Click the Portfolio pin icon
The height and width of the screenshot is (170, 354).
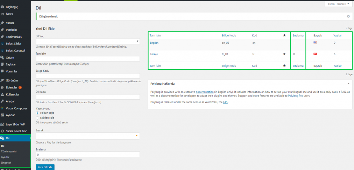[2, 30]
